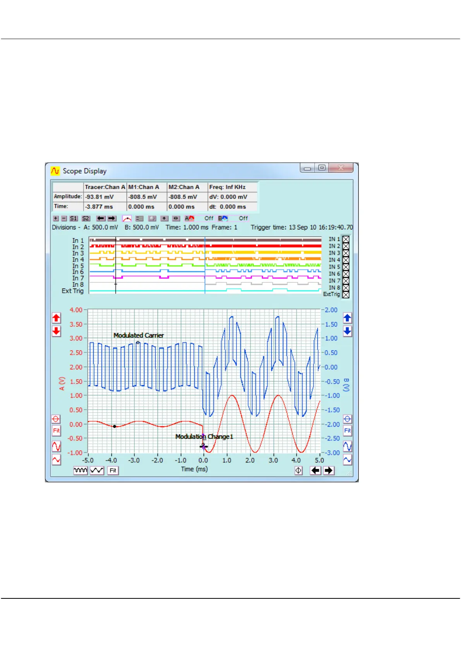Screen dimensions: 461x651
Task: Click the time axis Fit button
Action: pos(113,470)
